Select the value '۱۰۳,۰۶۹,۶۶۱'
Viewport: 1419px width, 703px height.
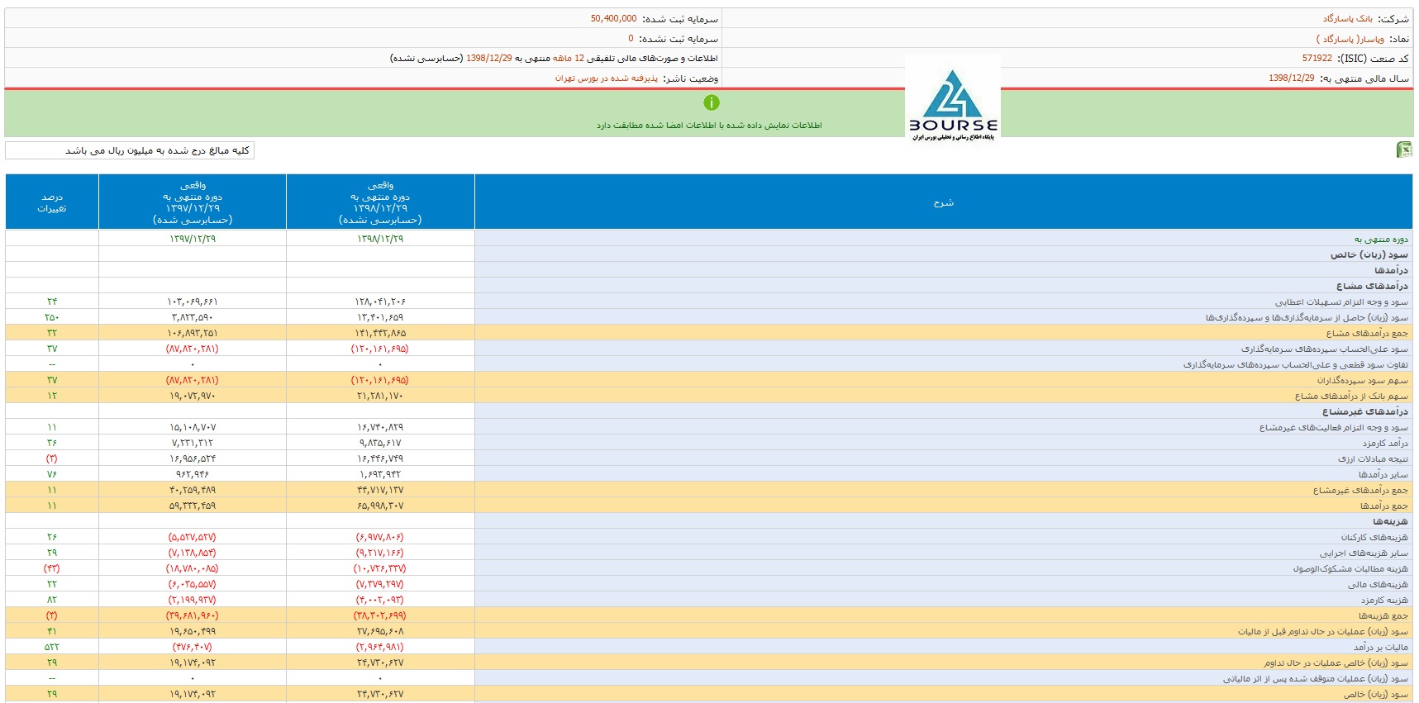(x=193, y=302)
